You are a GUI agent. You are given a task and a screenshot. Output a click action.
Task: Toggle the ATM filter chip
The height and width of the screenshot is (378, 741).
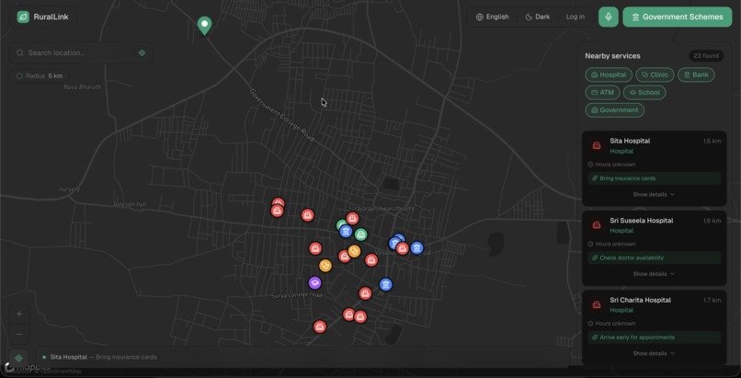(602, 93)
